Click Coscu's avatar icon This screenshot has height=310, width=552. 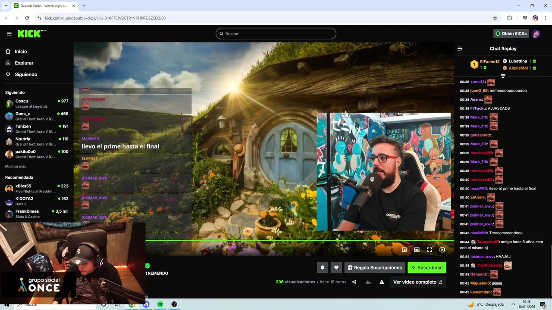tap(9, 104)
